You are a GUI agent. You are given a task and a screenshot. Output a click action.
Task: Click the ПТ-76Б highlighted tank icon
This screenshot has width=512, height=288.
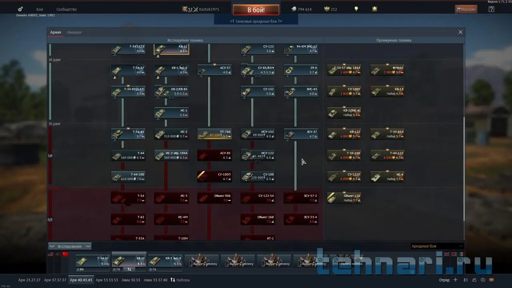click(x=204, y=134)
